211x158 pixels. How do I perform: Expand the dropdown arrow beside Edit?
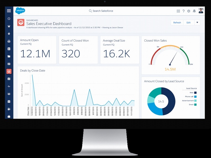click(197, 22)
